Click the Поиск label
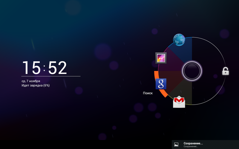 (148, 93)
